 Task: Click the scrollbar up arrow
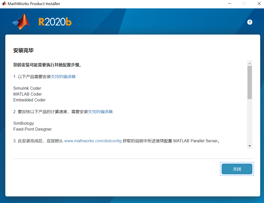(x=250, y=63)
